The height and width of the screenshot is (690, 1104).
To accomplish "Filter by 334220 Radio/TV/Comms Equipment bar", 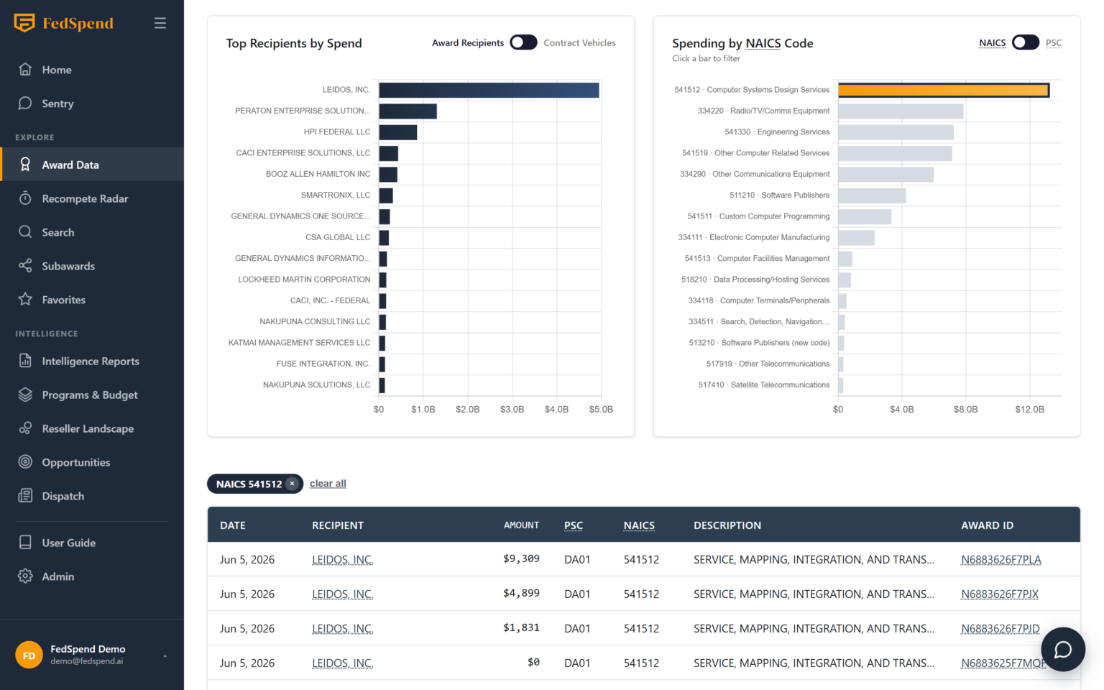I will [x=901, y=111].
